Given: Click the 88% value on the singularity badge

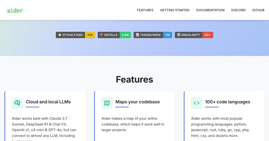Looking at the screenshot, I should tap(207, 35).
